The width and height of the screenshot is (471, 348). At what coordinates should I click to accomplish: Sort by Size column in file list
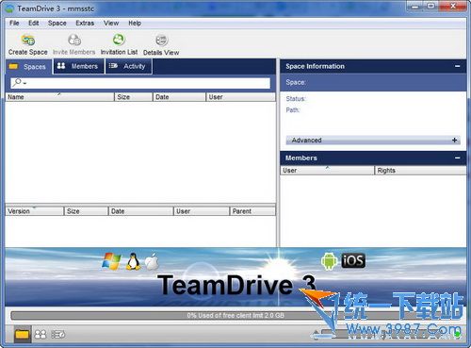[134, 97]
